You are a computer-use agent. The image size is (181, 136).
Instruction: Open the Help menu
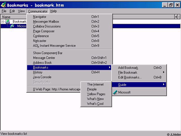click(x=53, y=11)
